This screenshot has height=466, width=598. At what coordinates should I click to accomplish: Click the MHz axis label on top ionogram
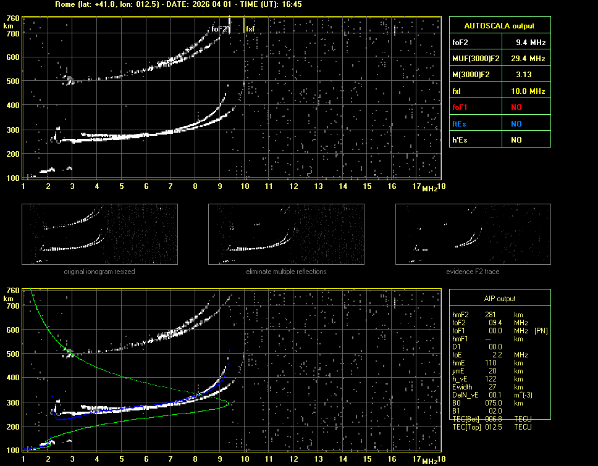click(430, 188)
